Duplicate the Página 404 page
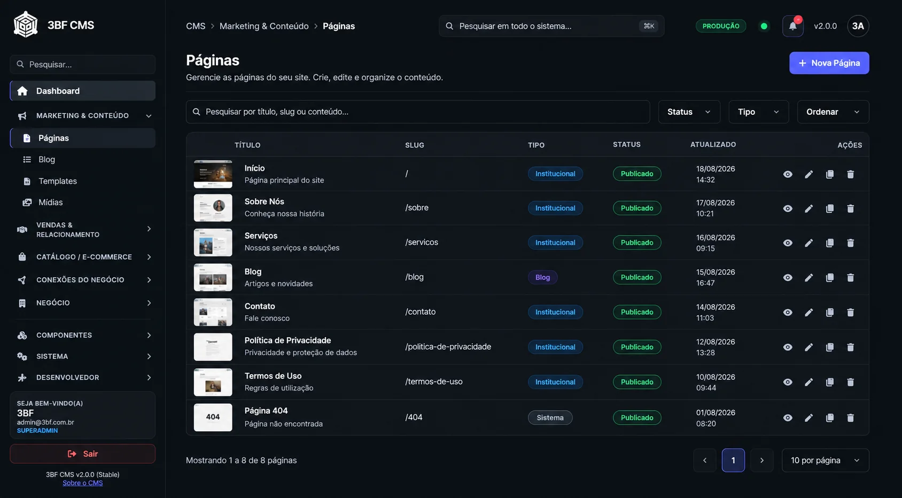 [x=829, y=418]
